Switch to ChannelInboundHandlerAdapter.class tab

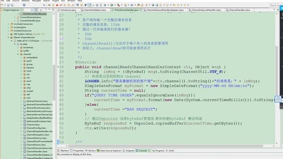(165, 10)
